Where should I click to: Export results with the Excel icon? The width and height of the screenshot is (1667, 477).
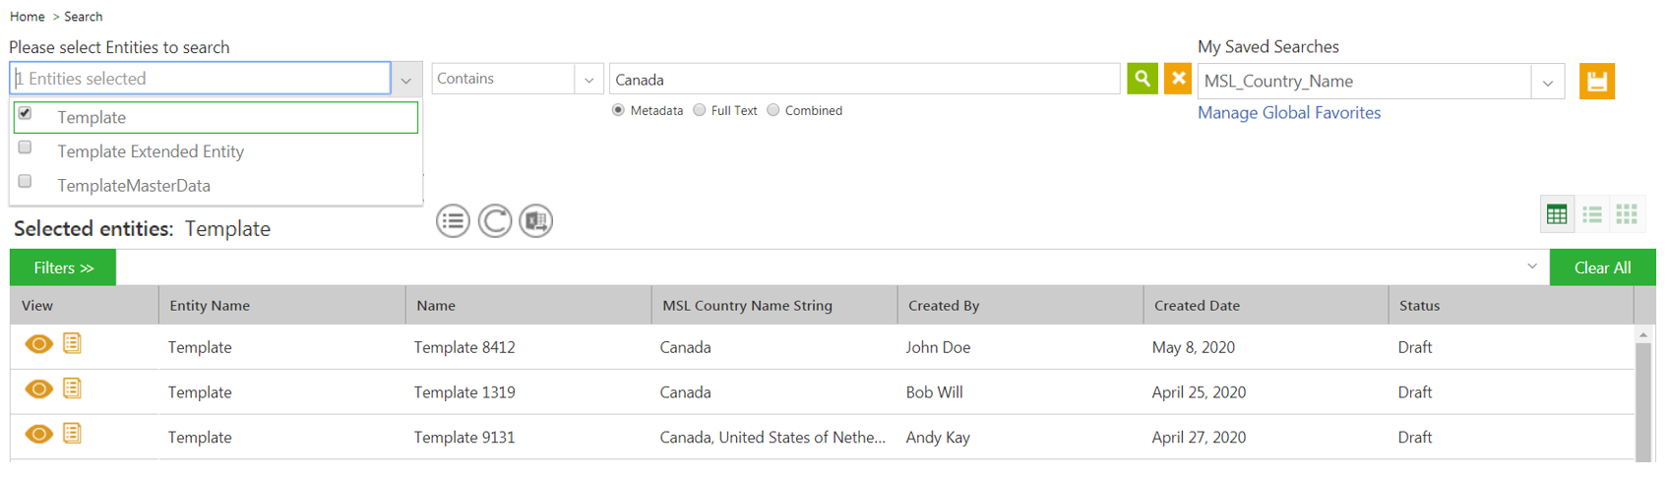(x=536, y=221)
